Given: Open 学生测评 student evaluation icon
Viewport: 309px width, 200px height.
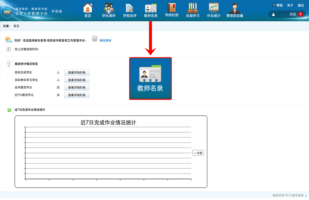Looking at the screenshot, I should (x=108, y=8).
